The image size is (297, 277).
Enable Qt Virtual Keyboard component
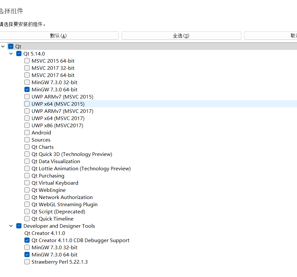coord(27,183)
